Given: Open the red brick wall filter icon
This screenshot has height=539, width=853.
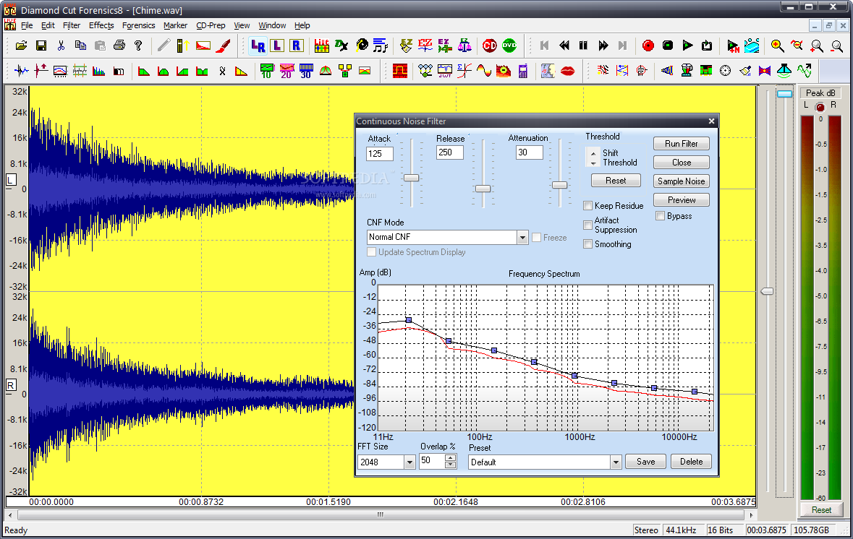Looking at the screenshot, I should tap(400, 72).
